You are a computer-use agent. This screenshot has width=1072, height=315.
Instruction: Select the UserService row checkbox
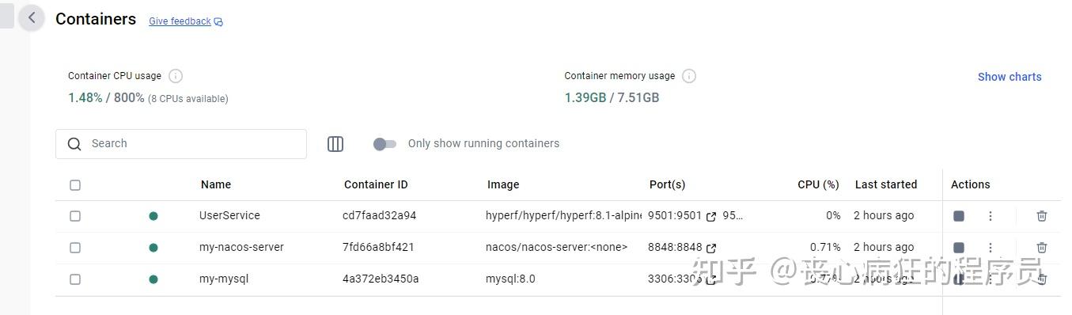coord(75,216)
